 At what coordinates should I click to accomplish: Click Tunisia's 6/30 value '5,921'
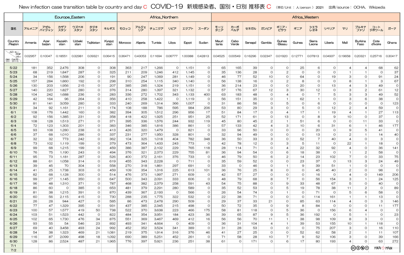158,241
